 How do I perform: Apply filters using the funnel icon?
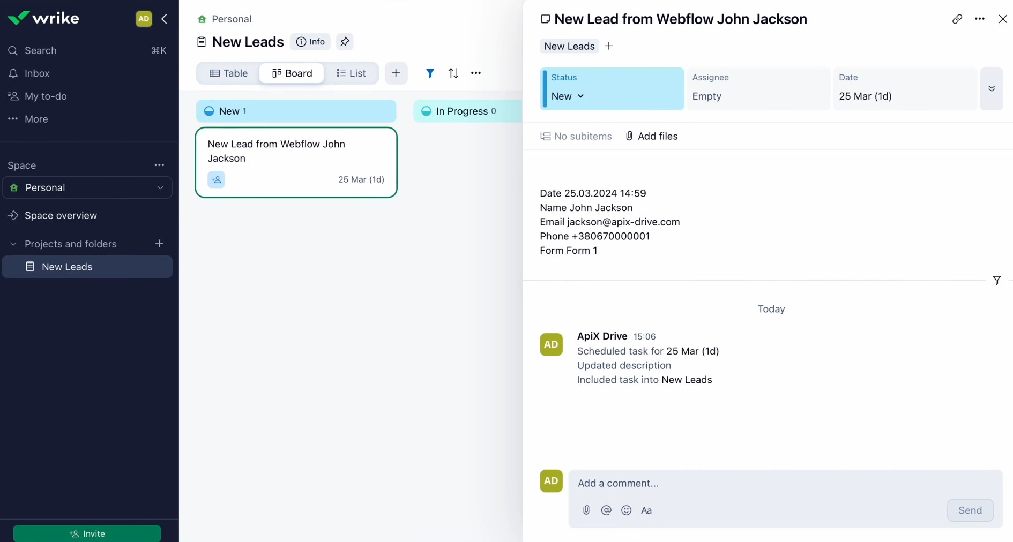click(430, 73)
